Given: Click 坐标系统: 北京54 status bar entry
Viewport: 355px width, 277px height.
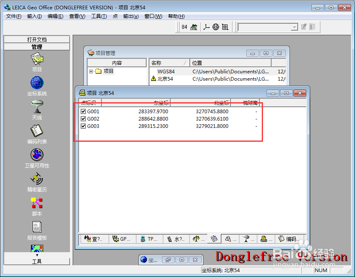Looking at the screenshot, I should (251, 270).
